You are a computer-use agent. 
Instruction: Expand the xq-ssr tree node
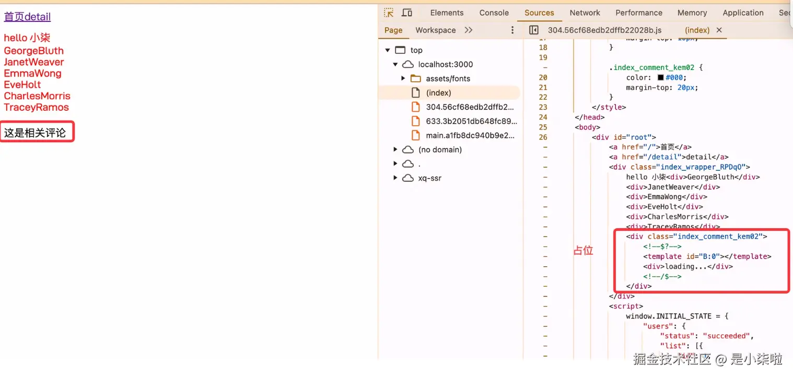pos(395,178)
